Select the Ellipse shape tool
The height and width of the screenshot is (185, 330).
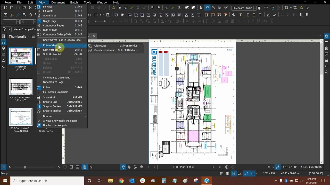[x=102, y=15]
